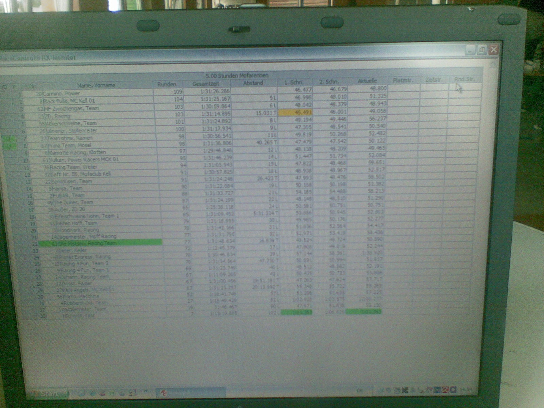The image size is (544, 408).
Task: Sort by the Runden column header
Action: 167,84
